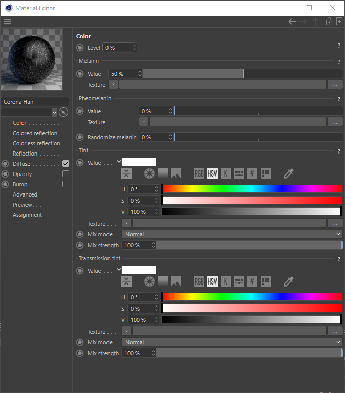The image size is (345, 393).
Task: Show hex input for Transmission tint
Action: pyautogui.click(x=252, y=281)
